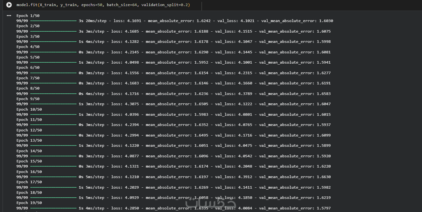Image resolution: width=422 pixels, height=212 pixels.
Task: Click the loss value 4.1691
Action: click(134, 21)
